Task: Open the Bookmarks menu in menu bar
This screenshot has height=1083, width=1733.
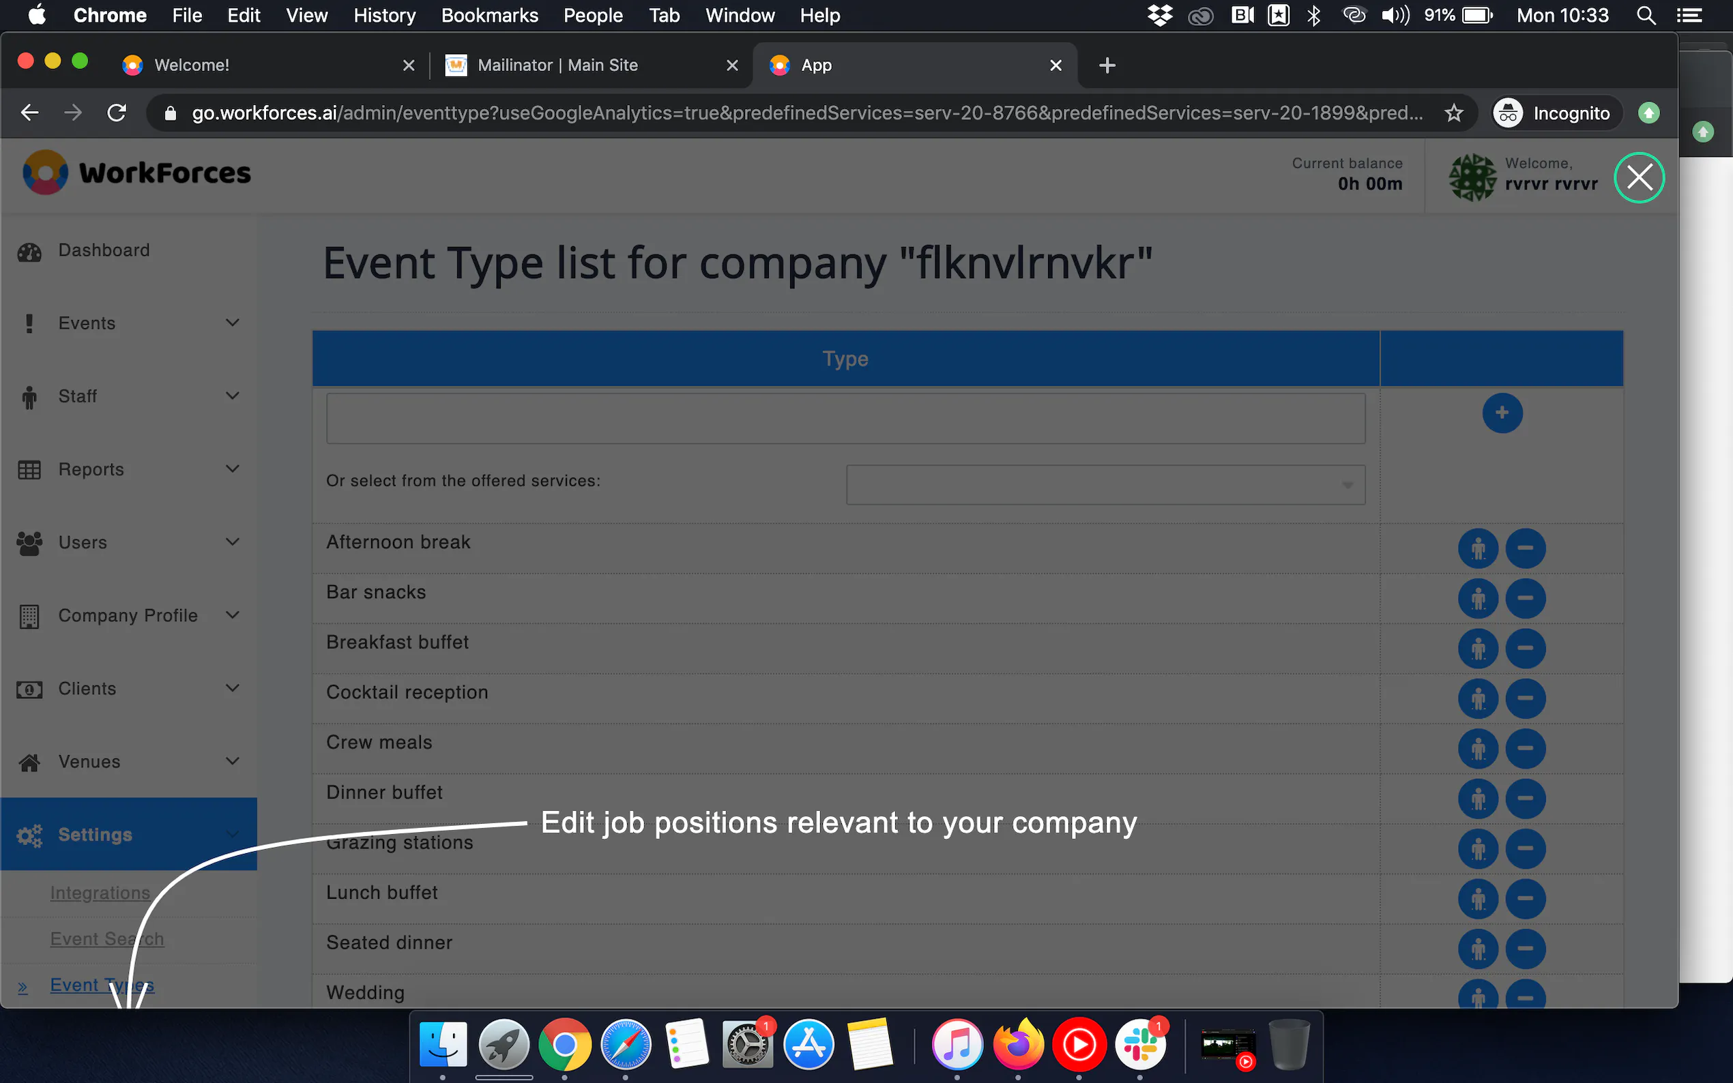Action: 489,15
